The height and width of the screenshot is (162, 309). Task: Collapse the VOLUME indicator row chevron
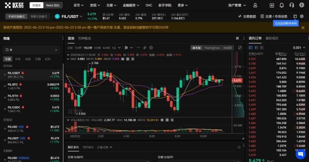click(x=68, y=120)
